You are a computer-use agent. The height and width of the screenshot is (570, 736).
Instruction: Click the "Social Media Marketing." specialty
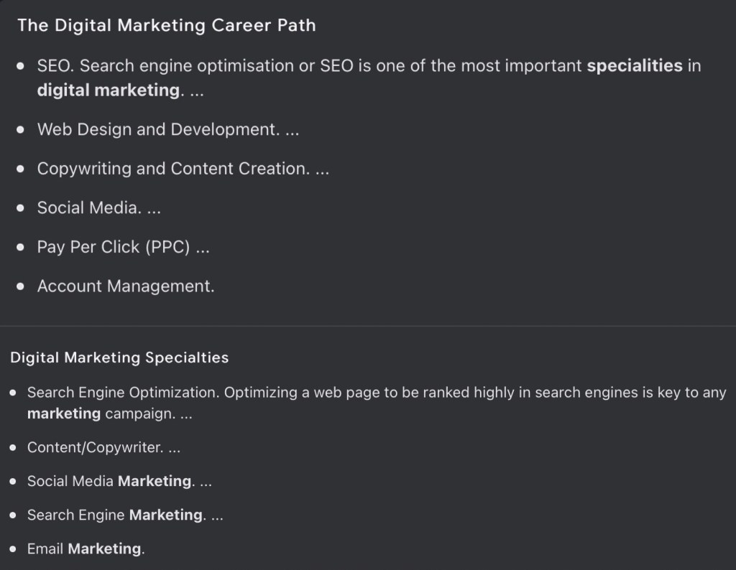click(111, 481)
